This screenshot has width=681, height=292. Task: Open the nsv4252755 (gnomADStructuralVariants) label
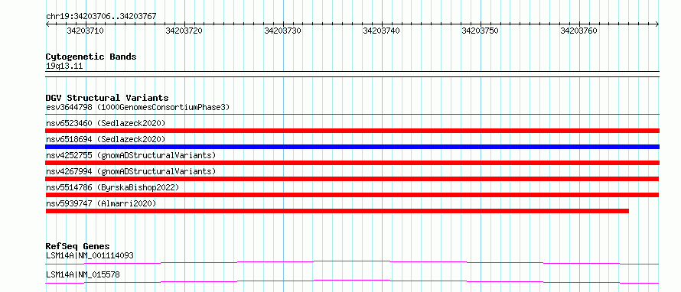coord(131,155)
